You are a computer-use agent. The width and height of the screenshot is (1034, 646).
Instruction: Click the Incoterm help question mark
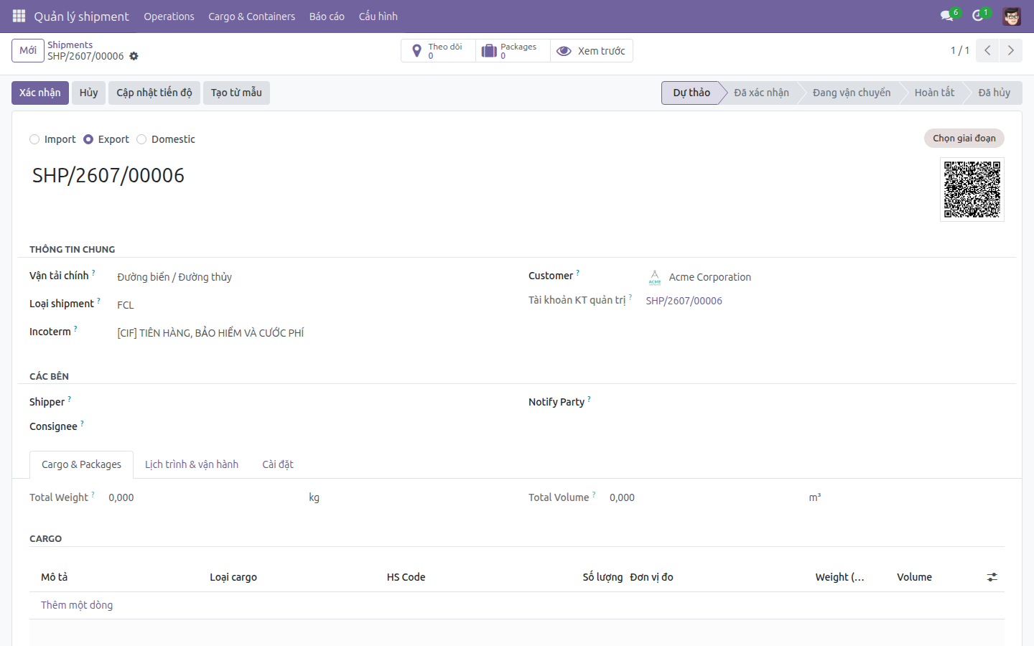[75, 329]
